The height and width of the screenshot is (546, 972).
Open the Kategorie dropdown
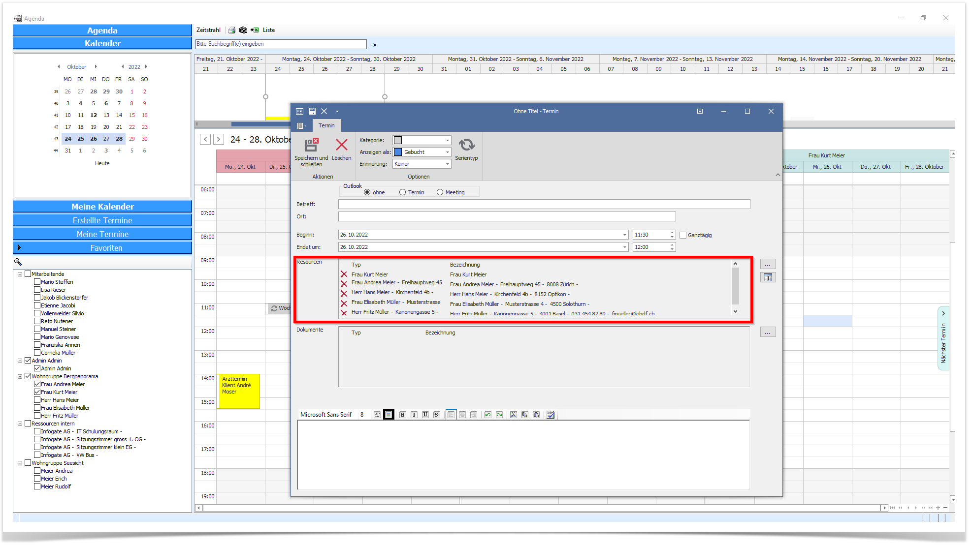pyautogui.click(x=447, y=140)
